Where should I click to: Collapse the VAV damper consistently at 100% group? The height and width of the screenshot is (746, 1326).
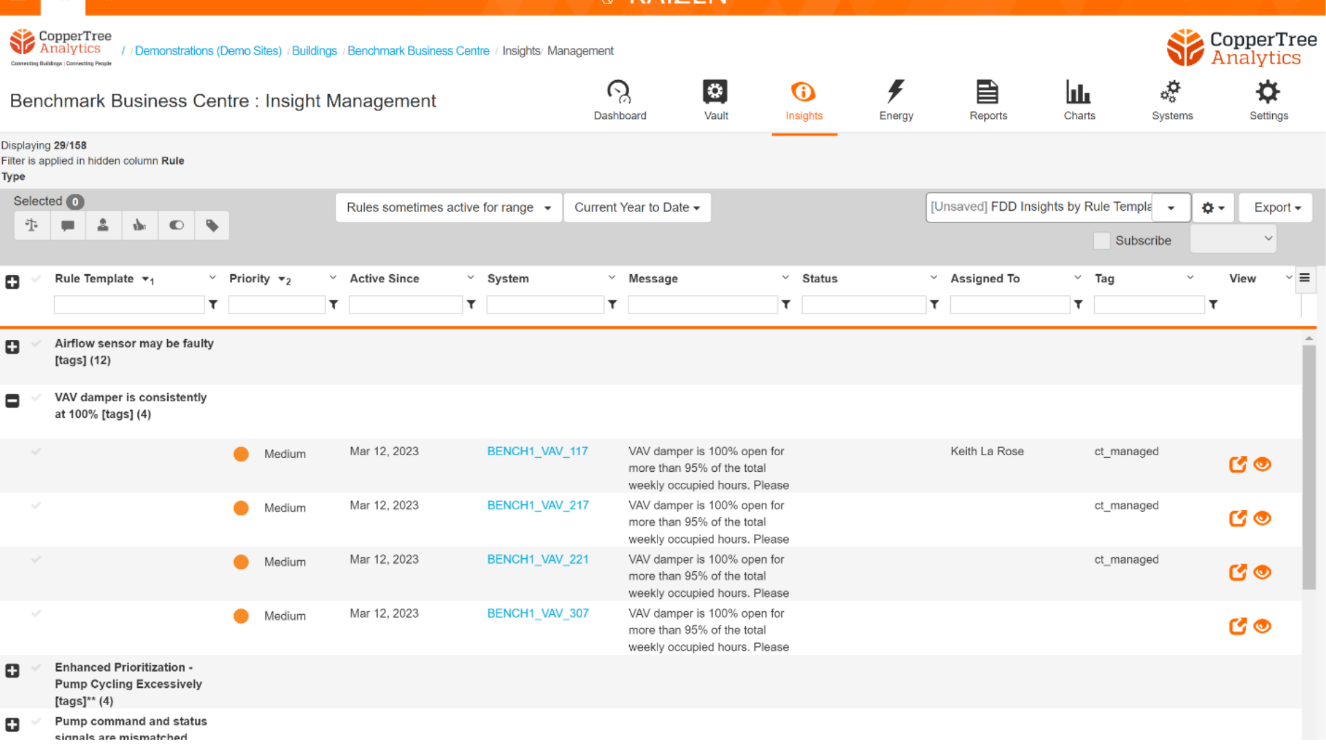[x=12, y=401]
